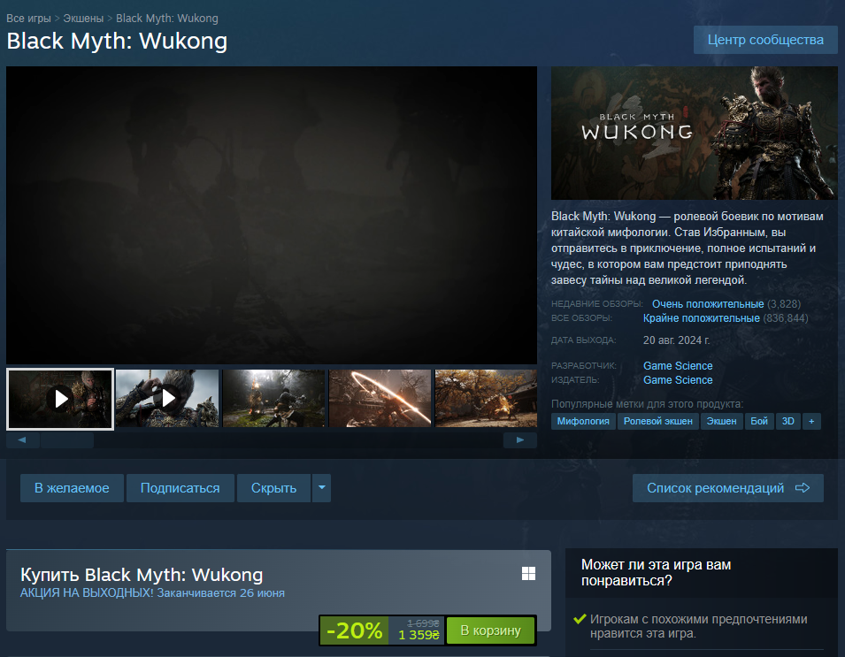Click the Может ли эта игра вам понравиться? heading
845x657 pixels.
(656, 572)
